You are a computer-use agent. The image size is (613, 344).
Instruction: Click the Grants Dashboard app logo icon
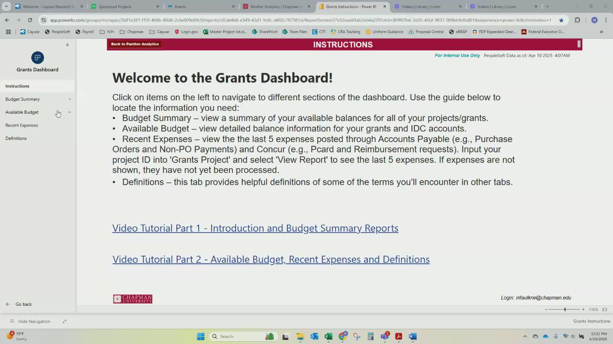(37, 58)
